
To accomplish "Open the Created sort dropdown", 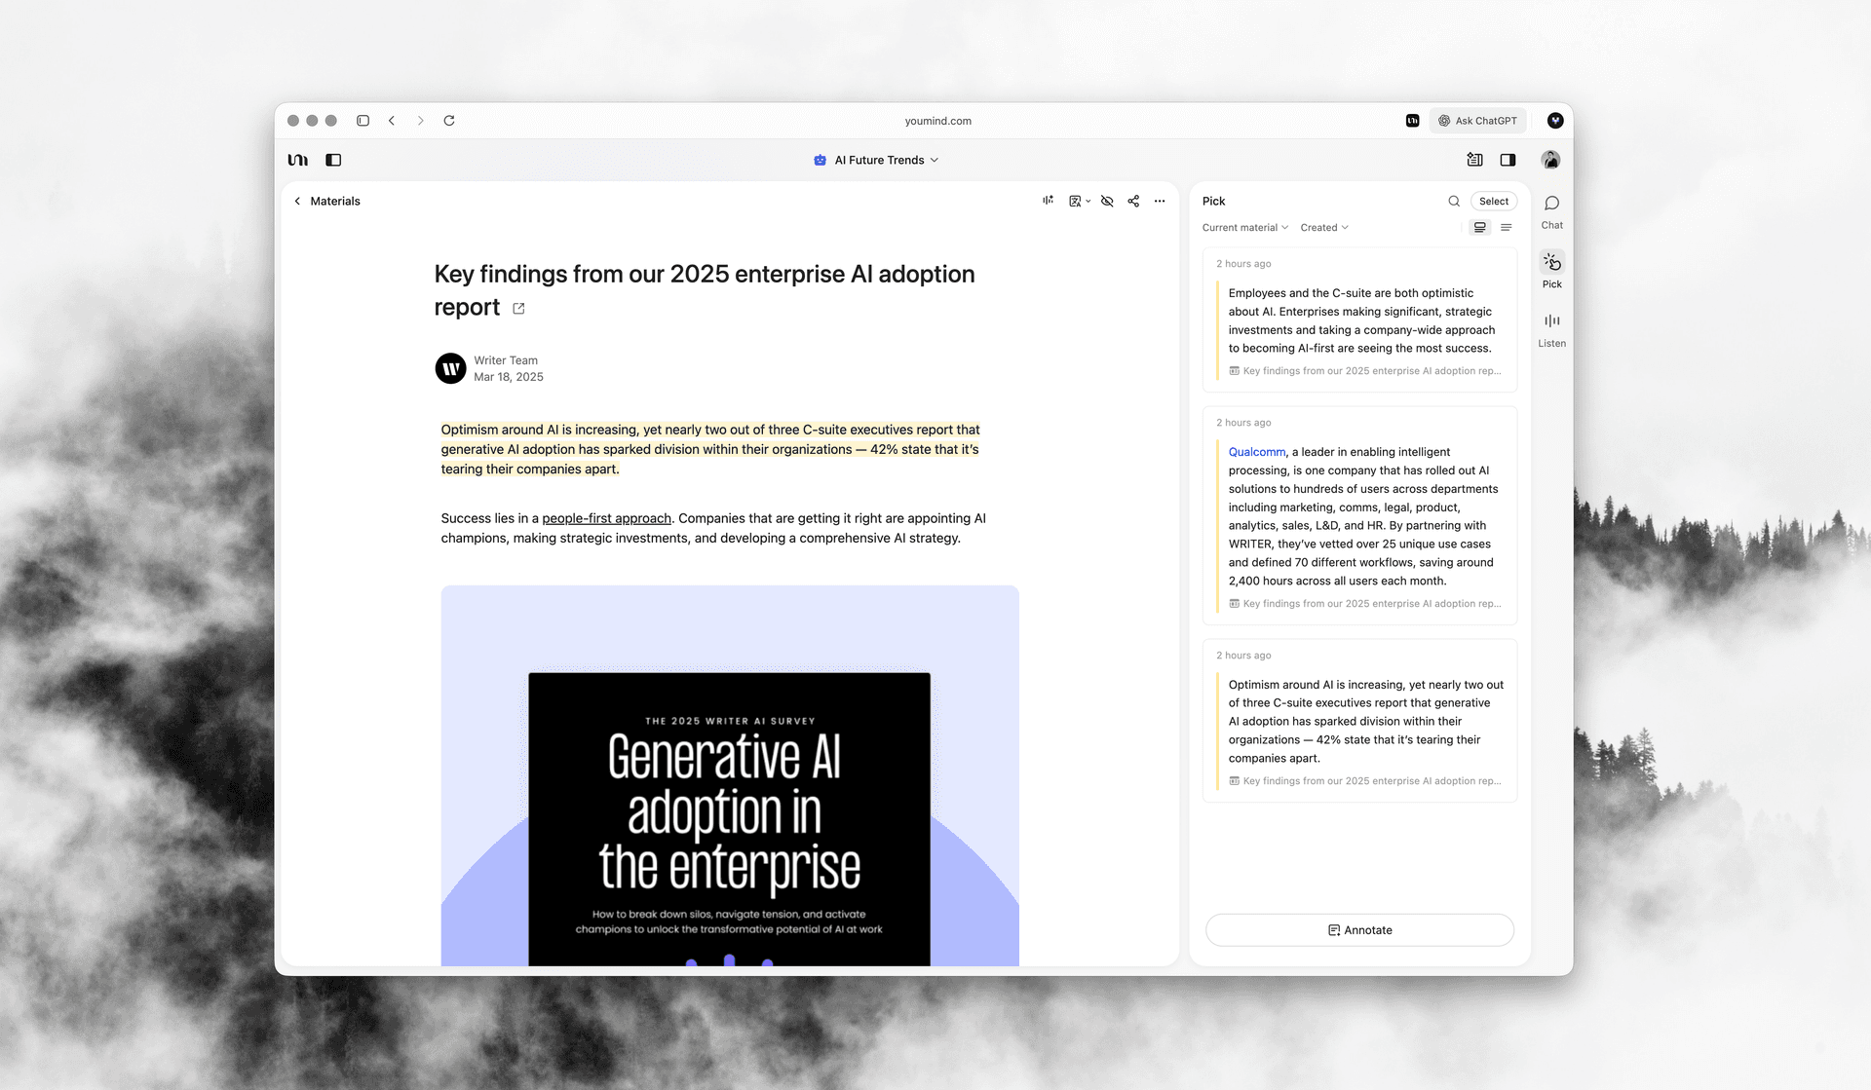I will click(x=1323, y=227).
